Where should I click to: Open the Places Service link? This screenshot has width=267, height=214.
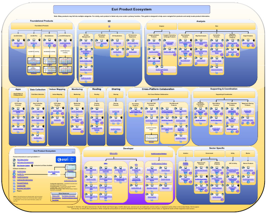coord(165,170)
